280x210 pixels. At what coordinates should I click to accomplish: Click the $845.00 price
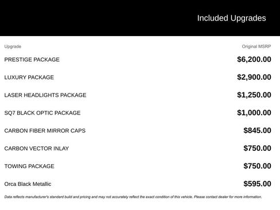(x=257, y=130)
